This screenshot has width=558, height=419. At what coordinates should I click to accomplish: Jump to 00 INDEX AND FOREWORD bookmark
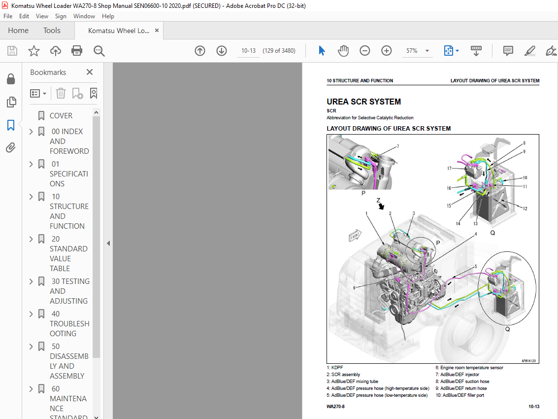coord(69,141)
